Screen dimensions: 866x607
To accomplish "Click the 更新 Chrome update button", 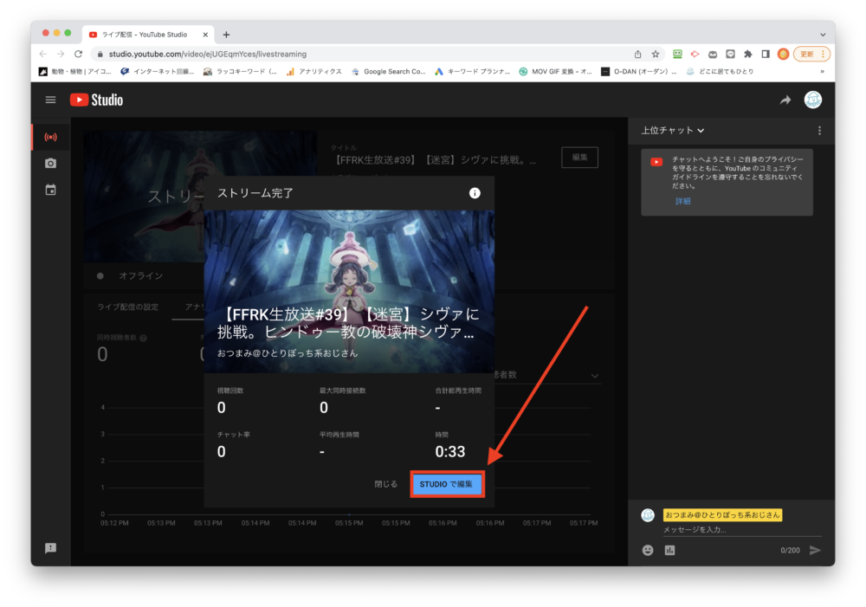I will (x=812, y=55).
